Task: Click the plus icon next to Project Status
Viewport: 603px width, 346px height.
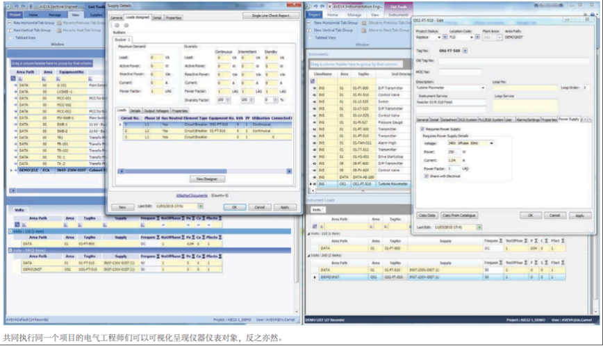Action: 445,38
